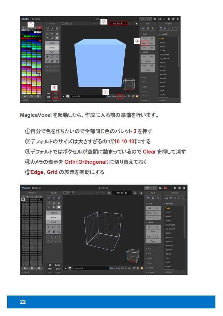Switch camera to Free in the lower screenshot
This screenshot has width=223, height=316.
click(x=118, y=268)
